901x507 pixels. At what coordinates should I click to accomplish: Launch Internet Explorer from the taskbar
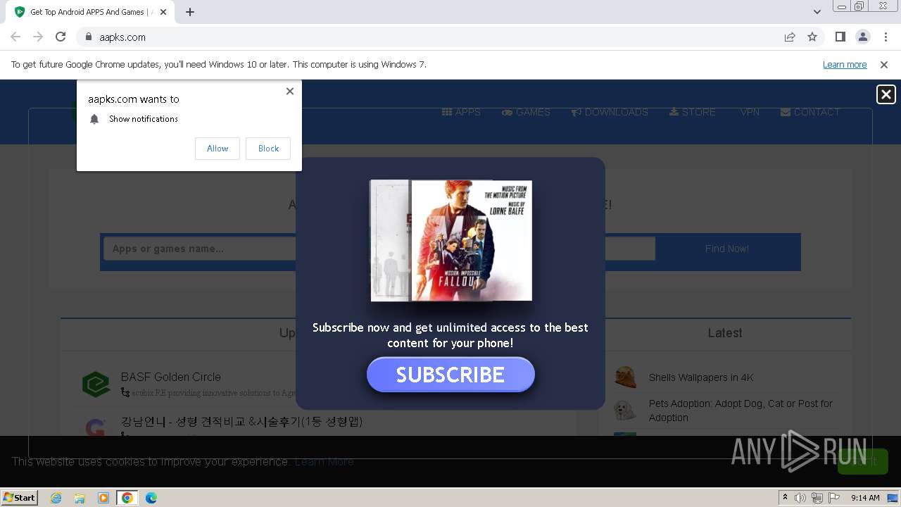[56, 498]
